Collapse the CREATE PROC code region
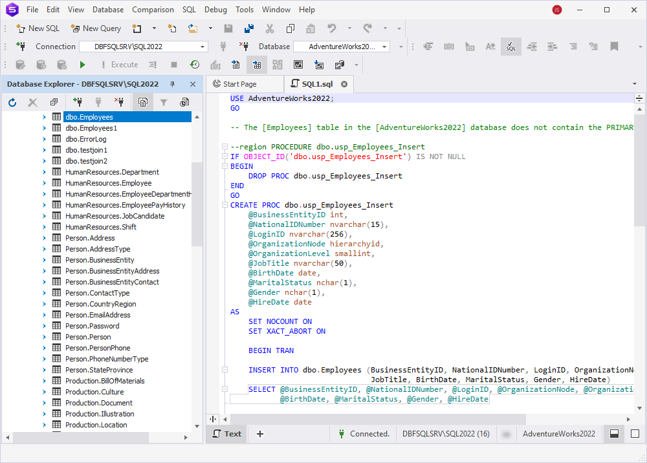The image size is (647, 463). pos(225,205)
